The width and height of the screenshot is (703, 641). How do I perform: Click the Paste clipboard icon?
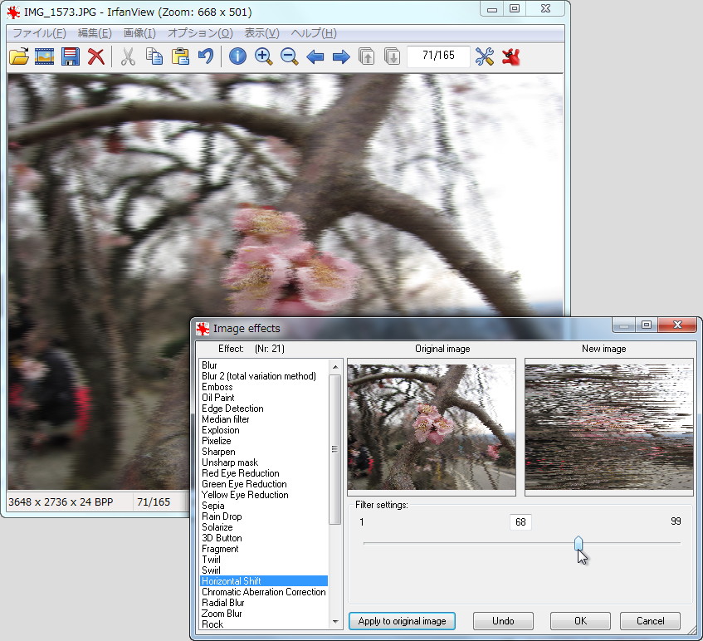click(180, 56)
